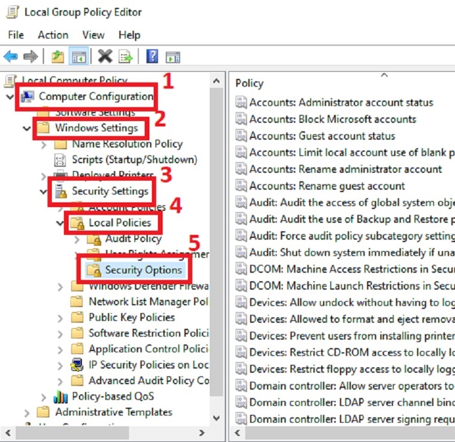Click the Policy column header

[249, 83]
